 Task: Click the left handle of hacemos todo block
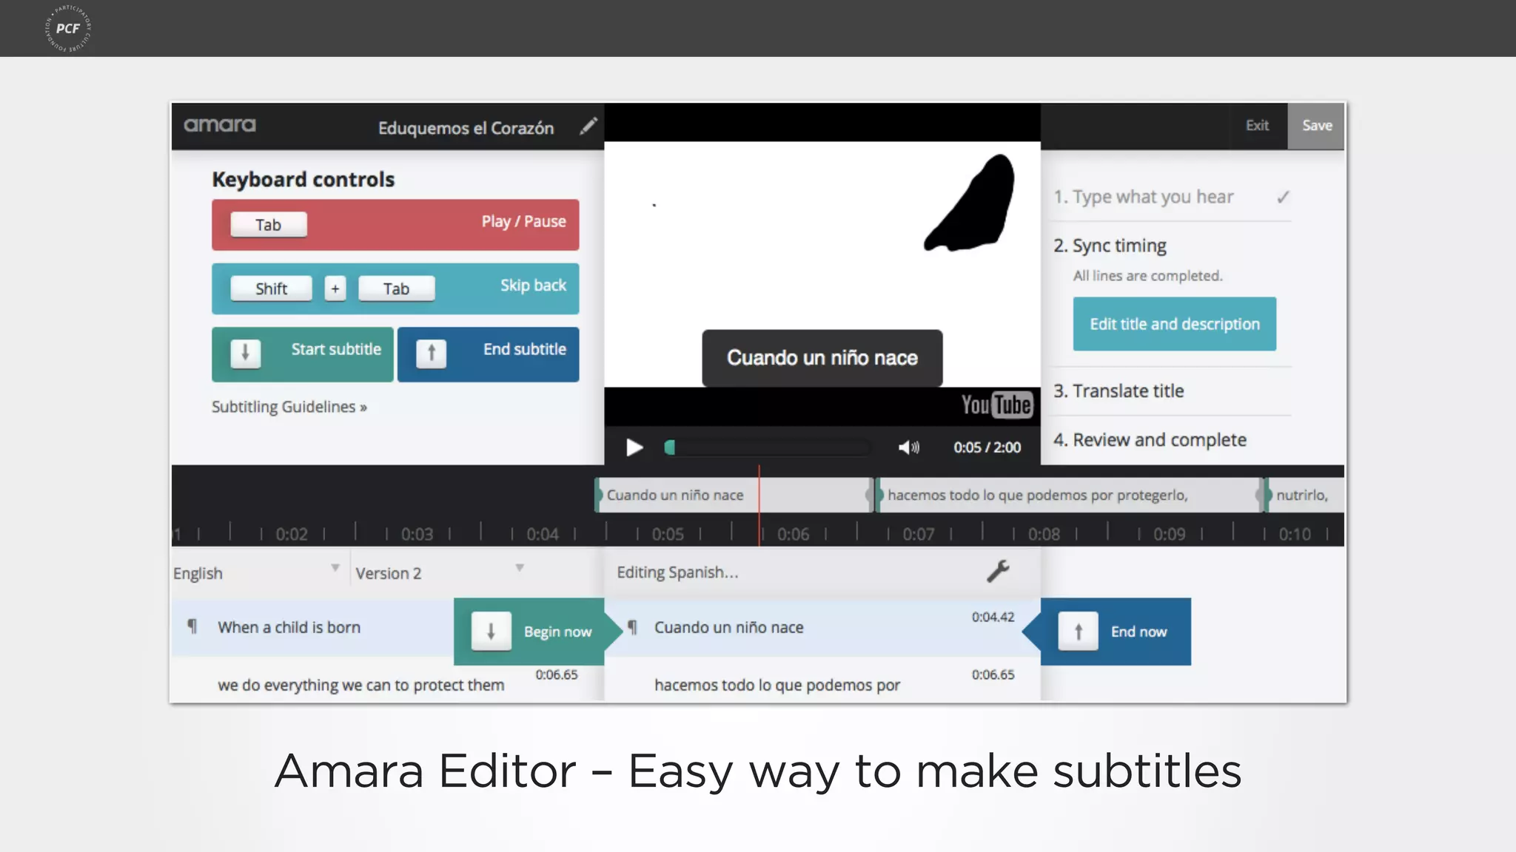(879, 495)
